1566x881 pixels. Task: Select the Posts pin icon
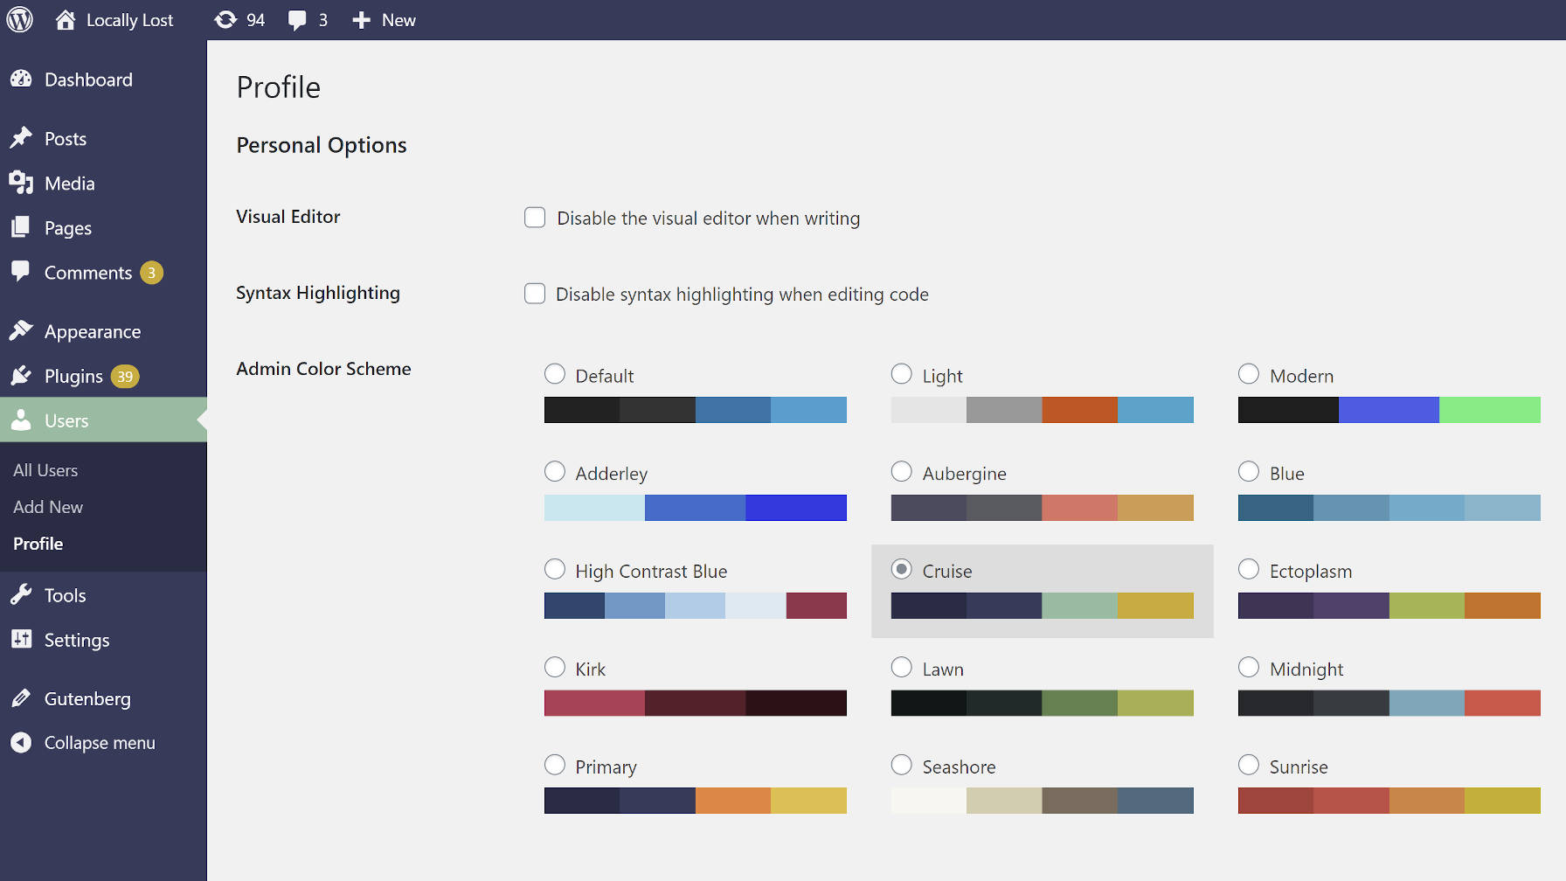click(23, 137)
